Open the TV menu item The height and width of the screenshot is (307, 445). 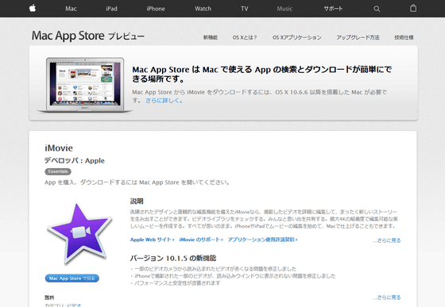[x=245, y=9]
